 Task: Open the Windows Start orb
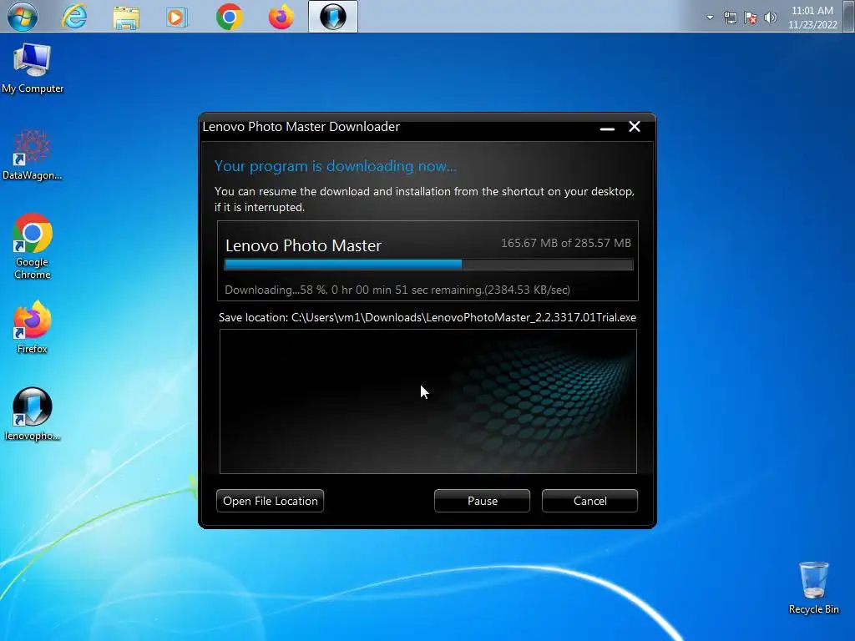(x=23, y=17)
